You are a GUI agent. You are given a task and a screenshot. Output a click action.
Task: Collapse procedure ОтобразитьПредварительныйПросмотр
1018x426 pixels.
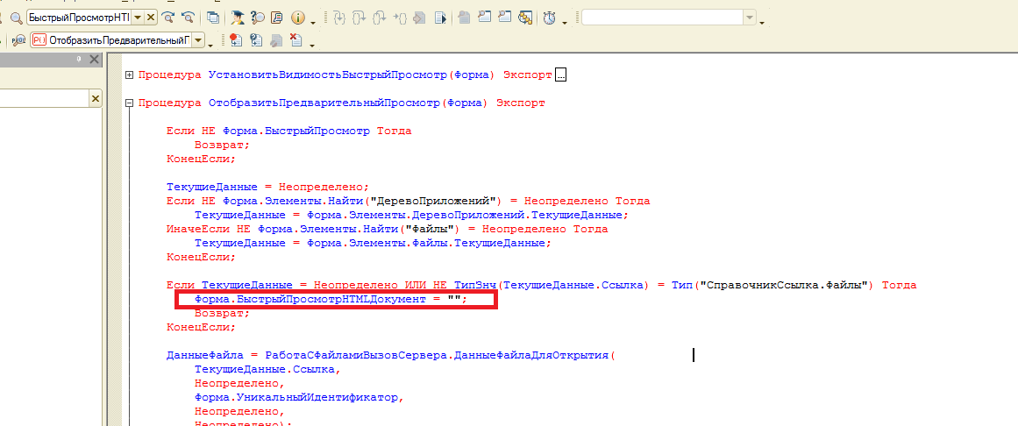[x=129, y=103]
